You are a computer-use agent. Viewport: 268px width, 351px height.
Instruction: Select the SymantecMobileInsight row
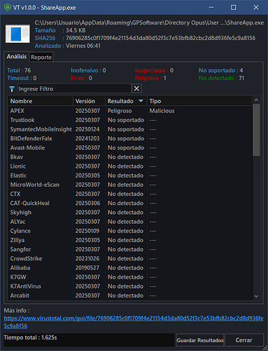click(x=130, y=129)
